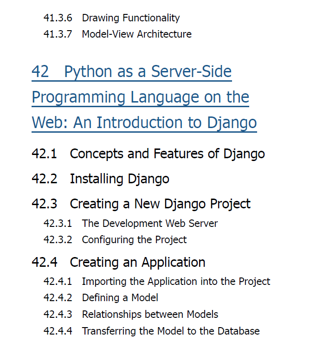Go to 42.3 Creating a New Django Project
The image size is (310, 348).
point(141,204)
